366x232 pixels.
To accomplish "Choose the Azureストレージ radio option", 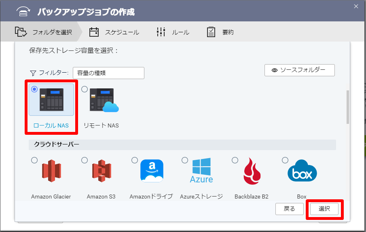I will [x=185, y=160].
